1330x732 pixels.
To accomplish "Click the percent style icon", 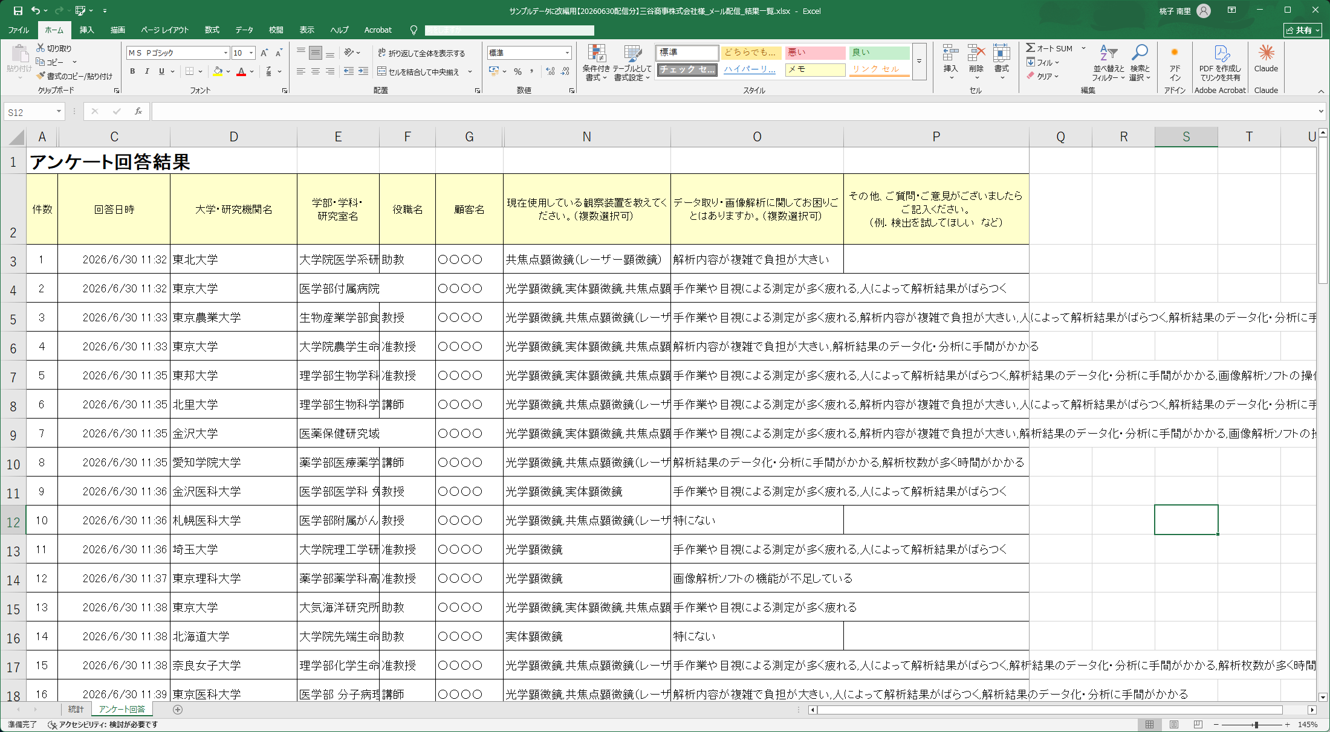I will (517, 71).
